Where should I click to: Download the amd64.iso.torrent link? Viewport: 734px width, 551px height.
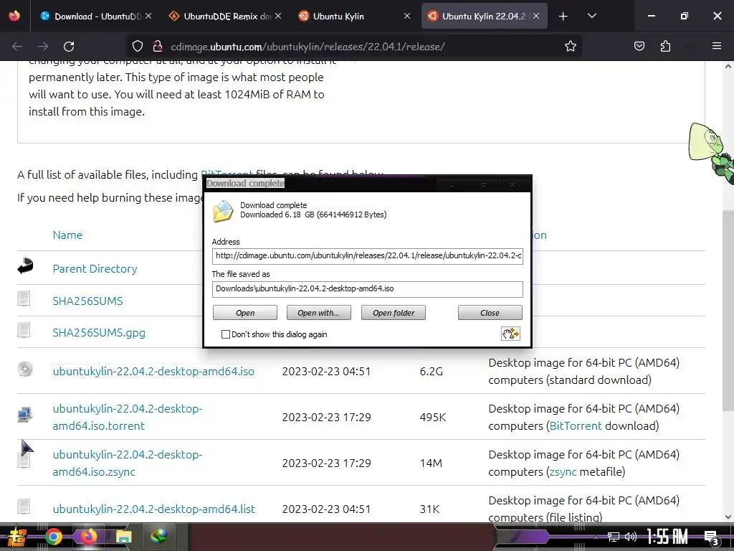pos(128,417)
